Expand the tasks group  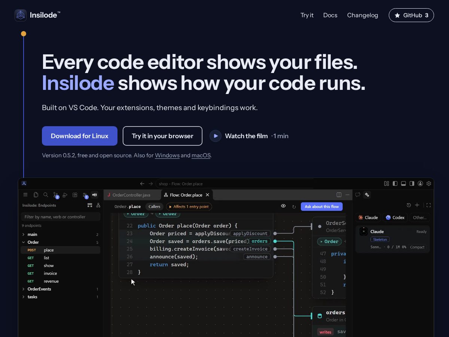coord(60,297)
